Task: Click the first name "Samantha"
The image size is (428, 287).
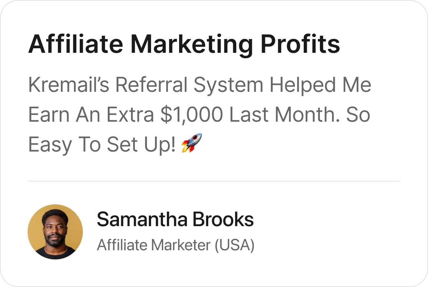Action: click(x=142, y=220)
